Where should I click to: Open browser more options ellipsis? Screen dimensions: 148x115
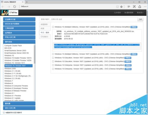145,7
